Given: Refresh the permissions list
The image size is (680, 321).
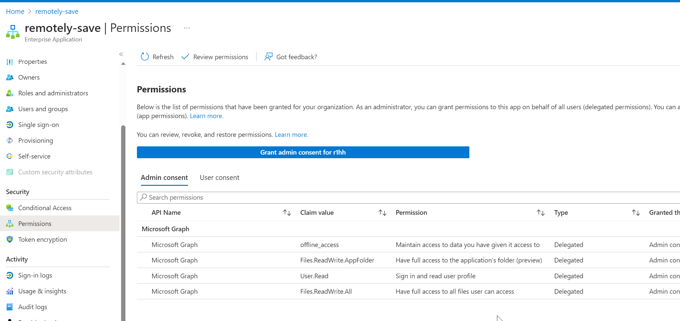Looking at the screenshot, I should pos(157,57).
